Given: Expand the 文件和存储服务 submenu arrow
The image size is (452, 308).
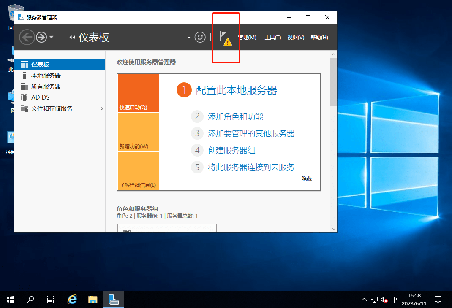Looking at the screenshot, I should [101, 108].
